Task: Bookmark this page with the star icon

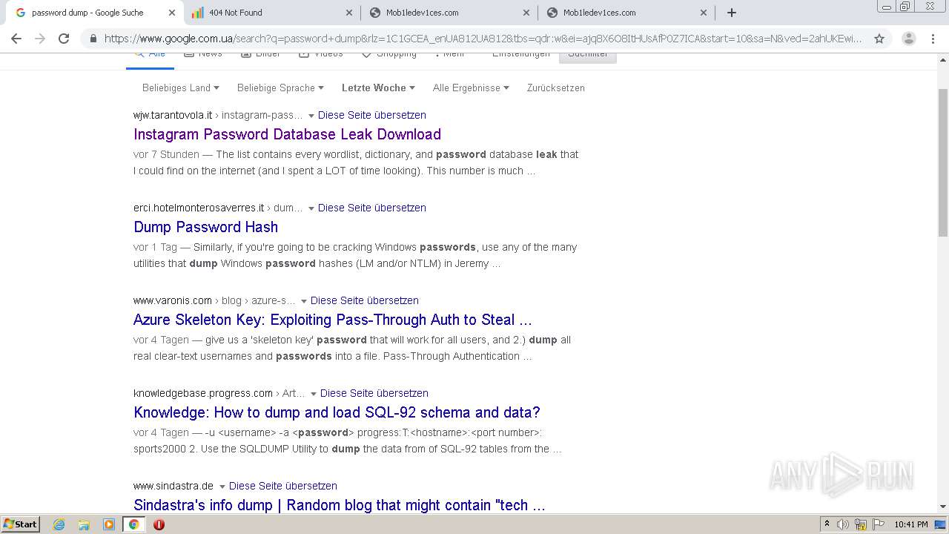Action: pyautogui.click(x=879, y=39)
